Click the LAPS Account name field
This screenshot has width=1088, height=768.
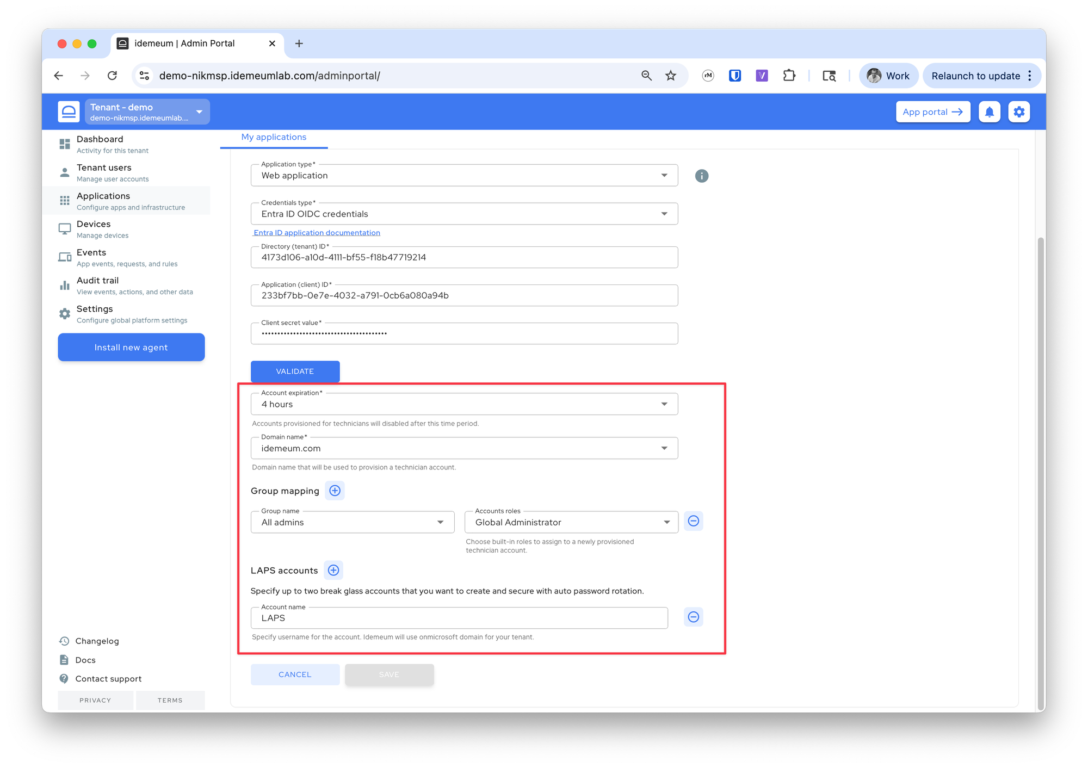[x=459, y=618]
